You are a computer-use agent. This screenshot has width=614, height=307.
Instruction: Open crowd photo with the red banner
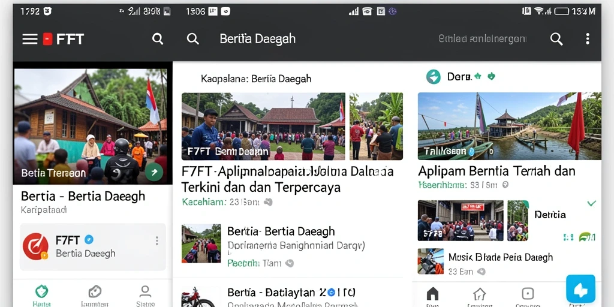point(460,221)
